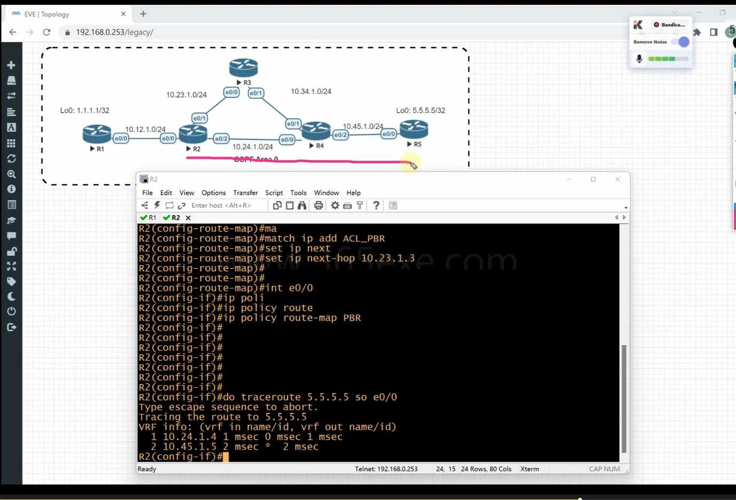Toggle the lab lock padlock icon
Viewport: 736px width, 500px height.
point(11,251)
